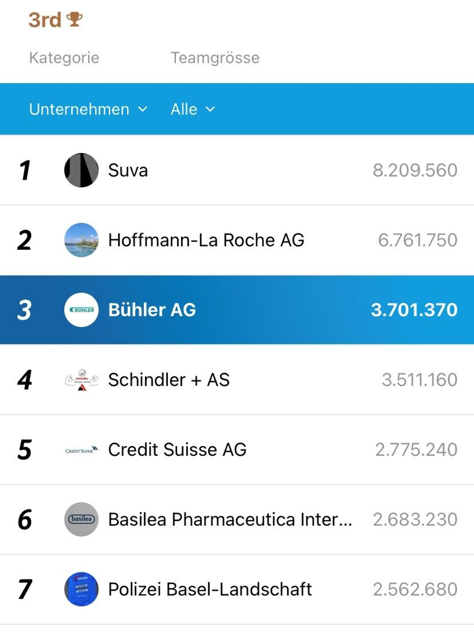
Task: Tap Schindler + AS team logo
Action: pos(81,380)
